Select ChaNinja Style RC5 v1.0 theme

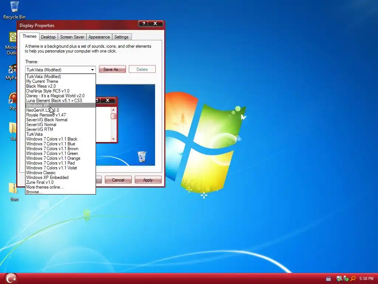click(61, 91)
